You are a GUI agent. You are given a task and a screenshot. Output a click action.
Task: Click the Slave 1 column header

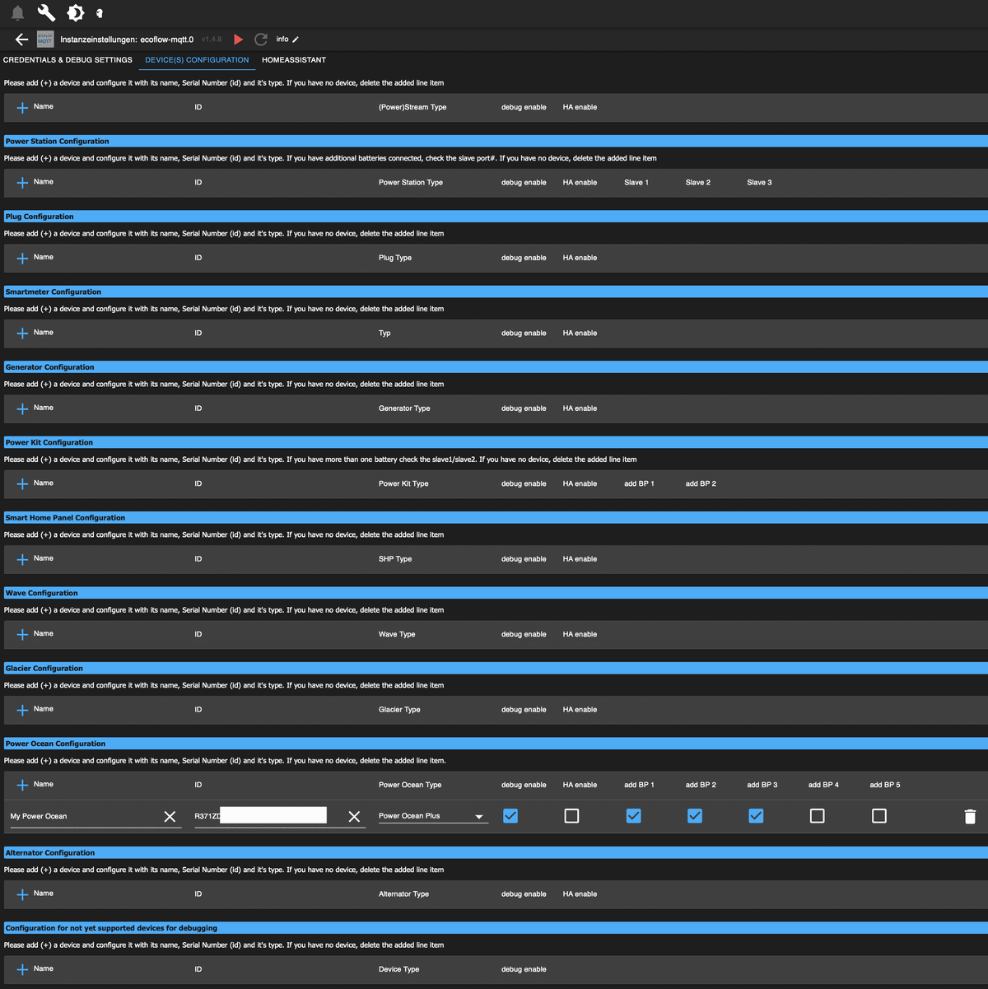click(x=636, y=183)
